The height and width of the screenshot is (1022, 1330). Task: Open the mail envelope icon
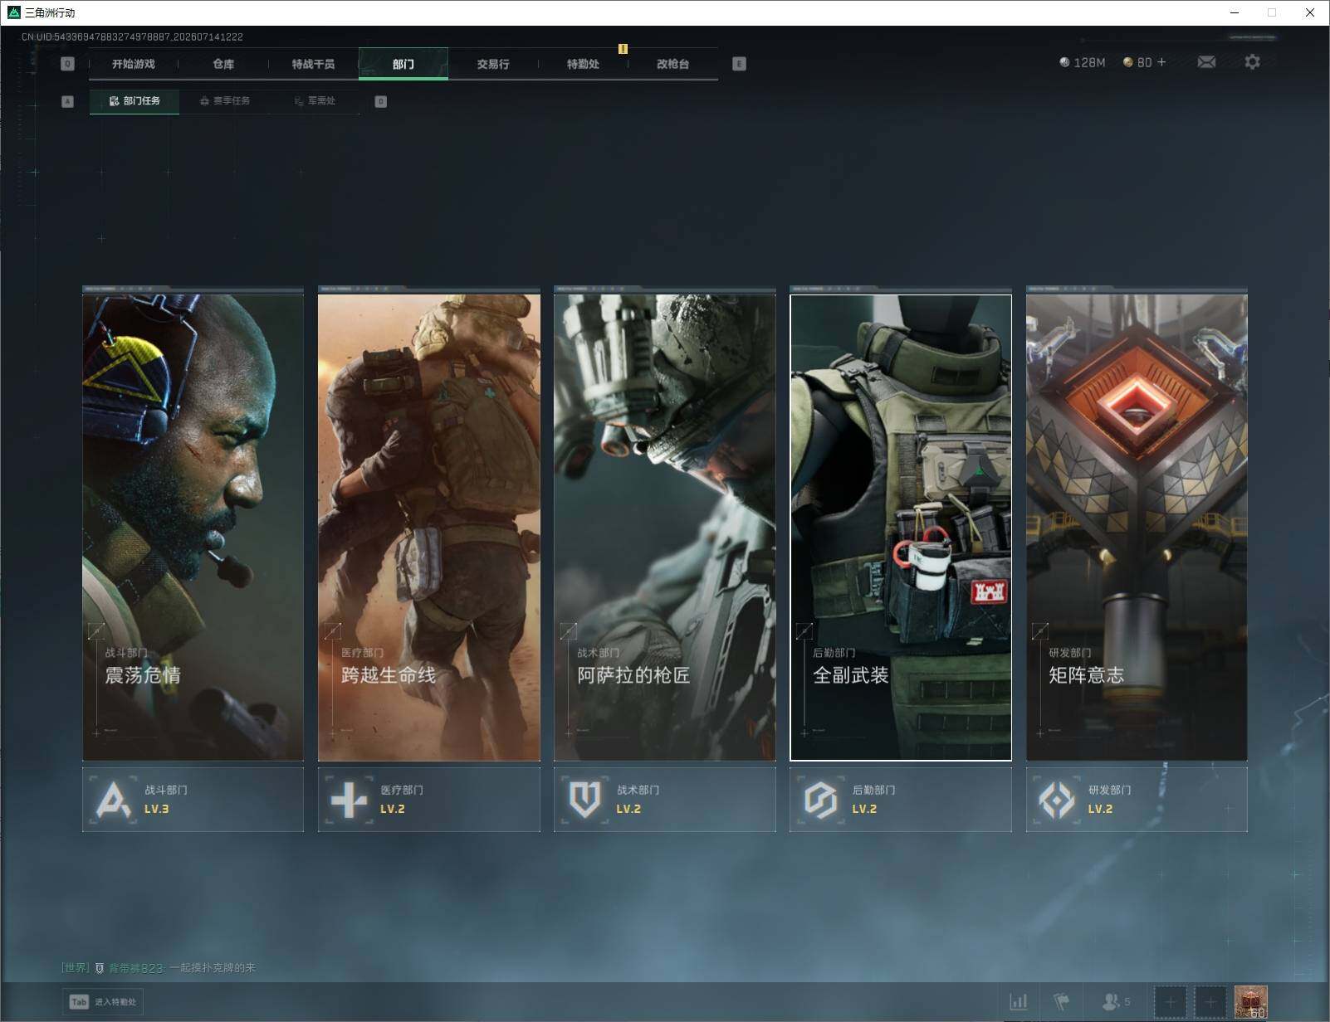(1206, 62)
